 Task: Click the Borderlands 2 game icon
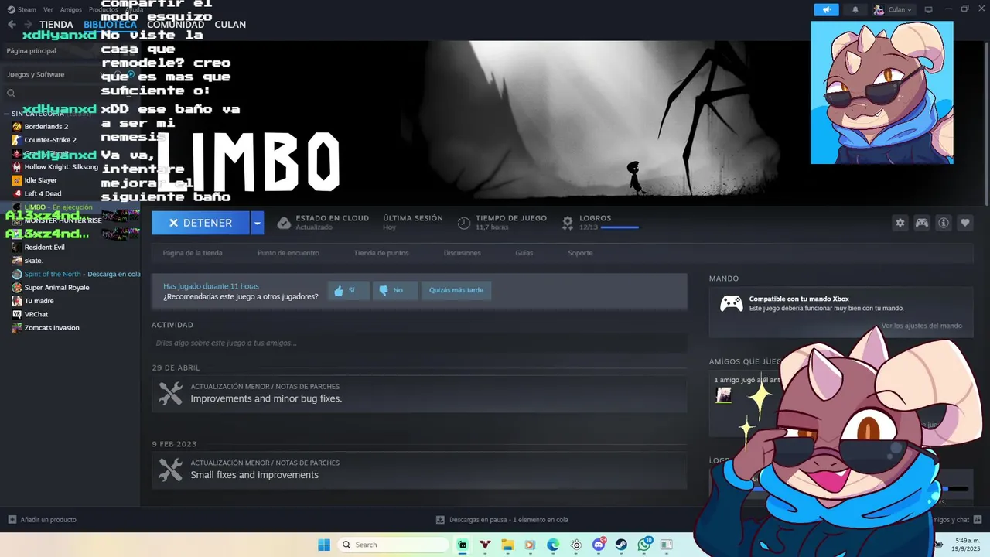(17, 126)
